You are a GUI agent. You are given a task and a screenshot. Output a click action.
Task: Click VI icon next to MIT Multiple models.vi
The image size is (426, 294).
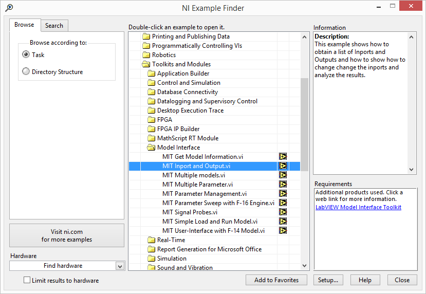click(283, 175)
